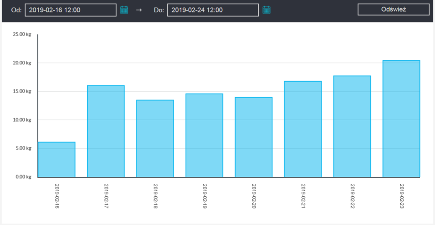Click the 15.00 kg axis label
Screen dimensions: 435x225
pyautogui.click(x=22, y=92)
